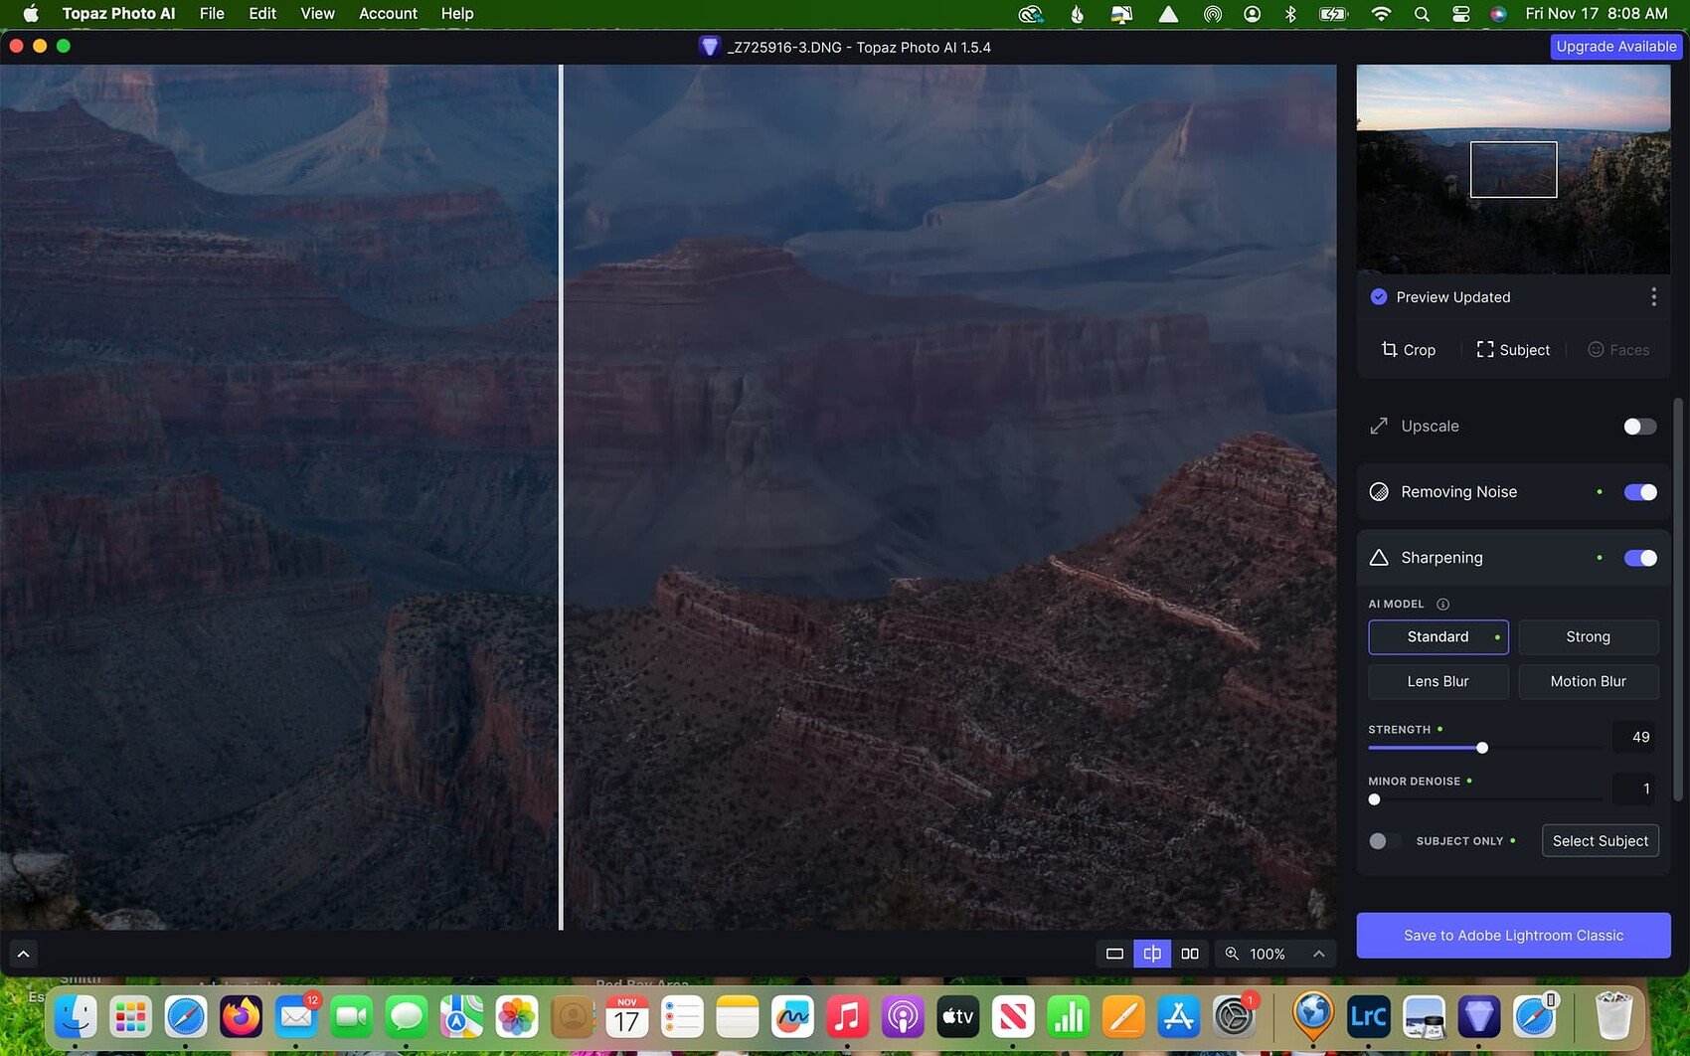Image resolution: width=1690 pixels, height=1056 pixels.
Task: Click the Upscale diagonal arrows icon
Action: [1379, 425]
